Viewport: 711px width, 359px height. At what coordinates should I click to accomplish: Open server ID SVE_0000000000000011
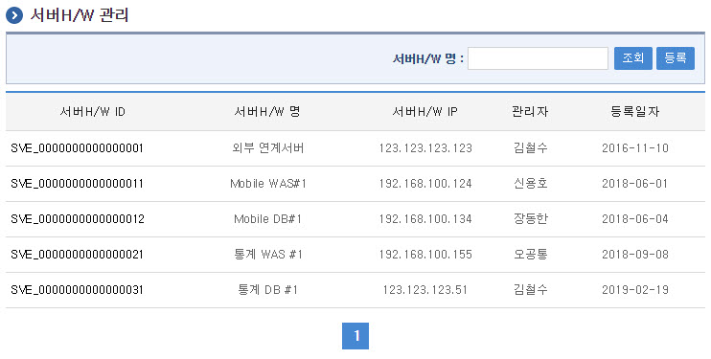pyautogui.click(x=77, y=184)
